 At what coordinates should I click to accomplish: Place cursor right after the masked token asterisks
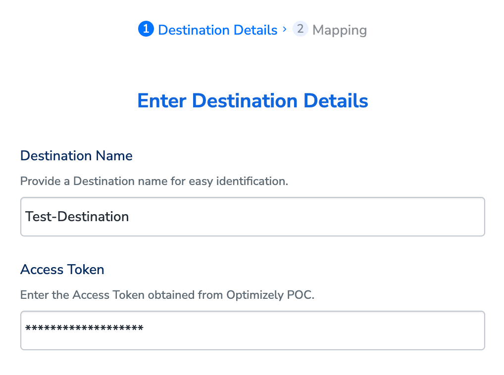145,329
